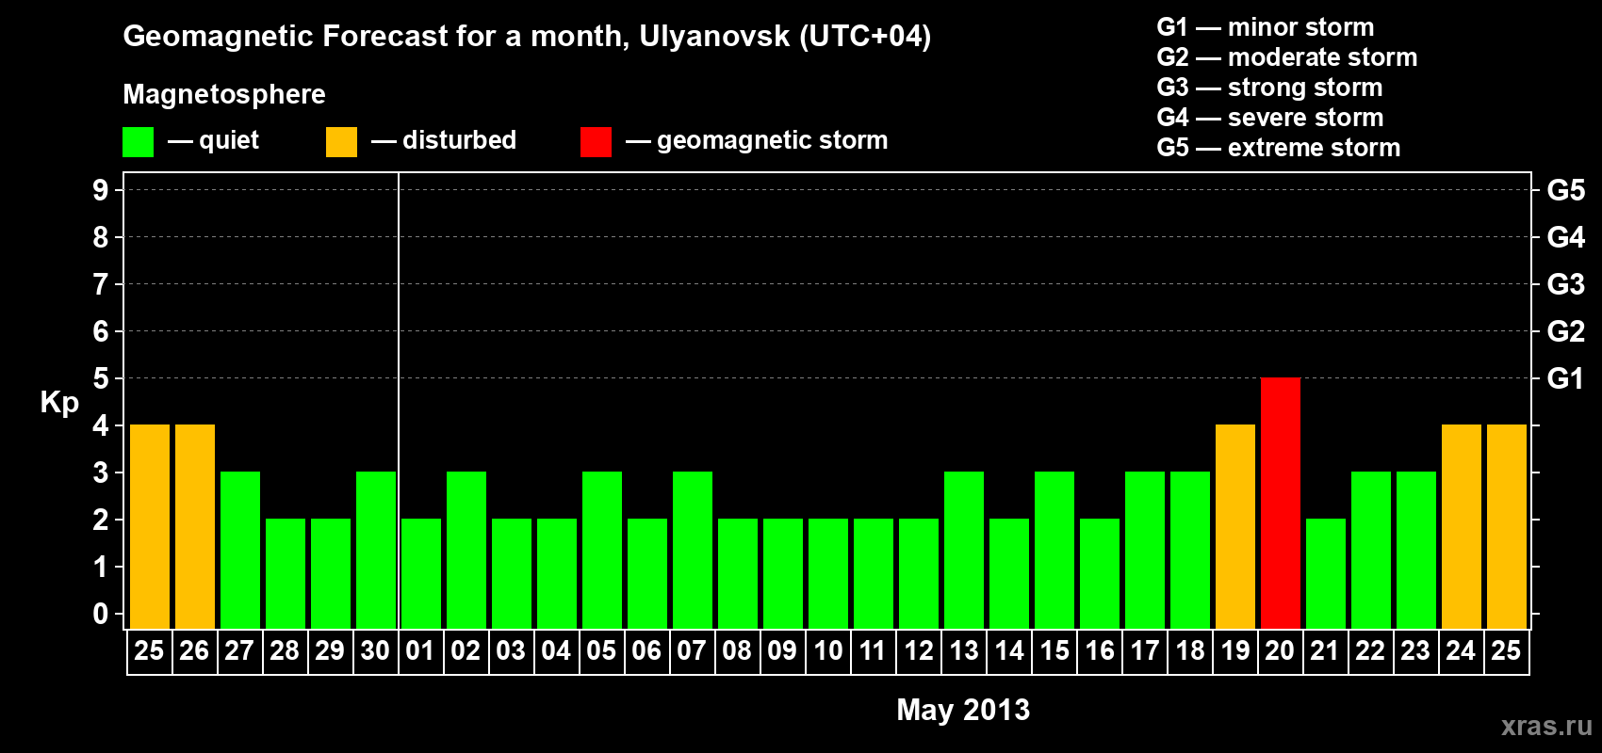Click the green bar above April 30
Screen dimensions: 1602x753
click(375, 550)
